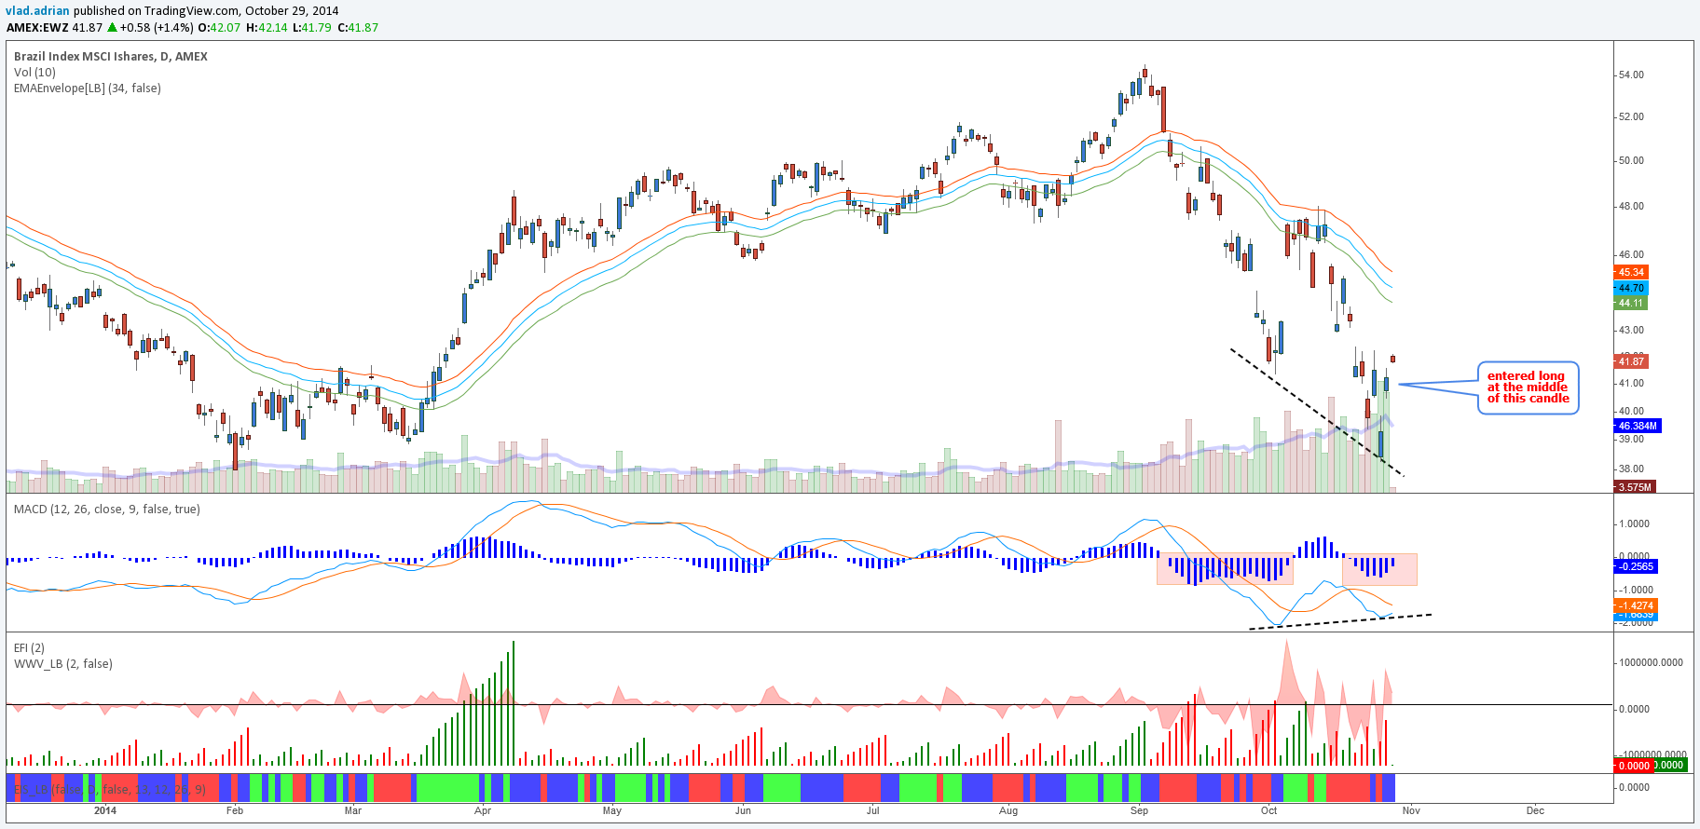Click the red 41.87 last price label
Screen dimensions: 1700x829
point(1631,361)
